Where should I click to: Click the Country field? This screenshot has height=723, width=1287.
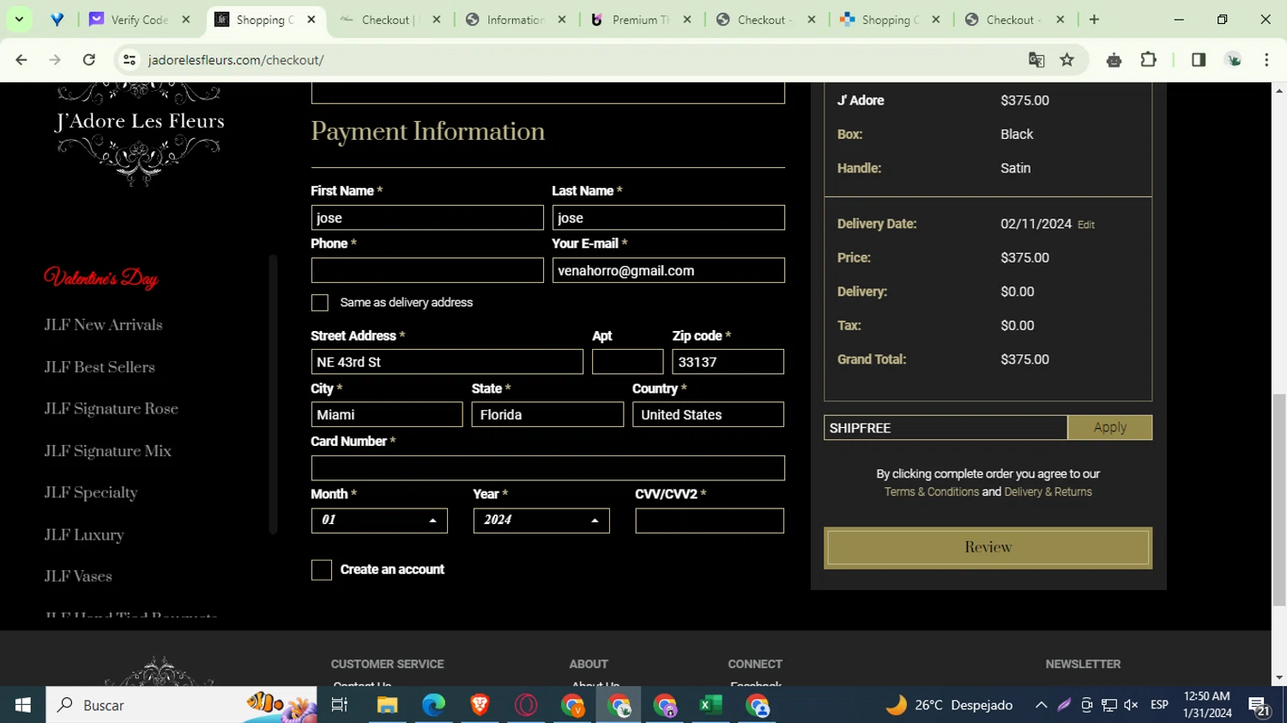coord(709,414)
